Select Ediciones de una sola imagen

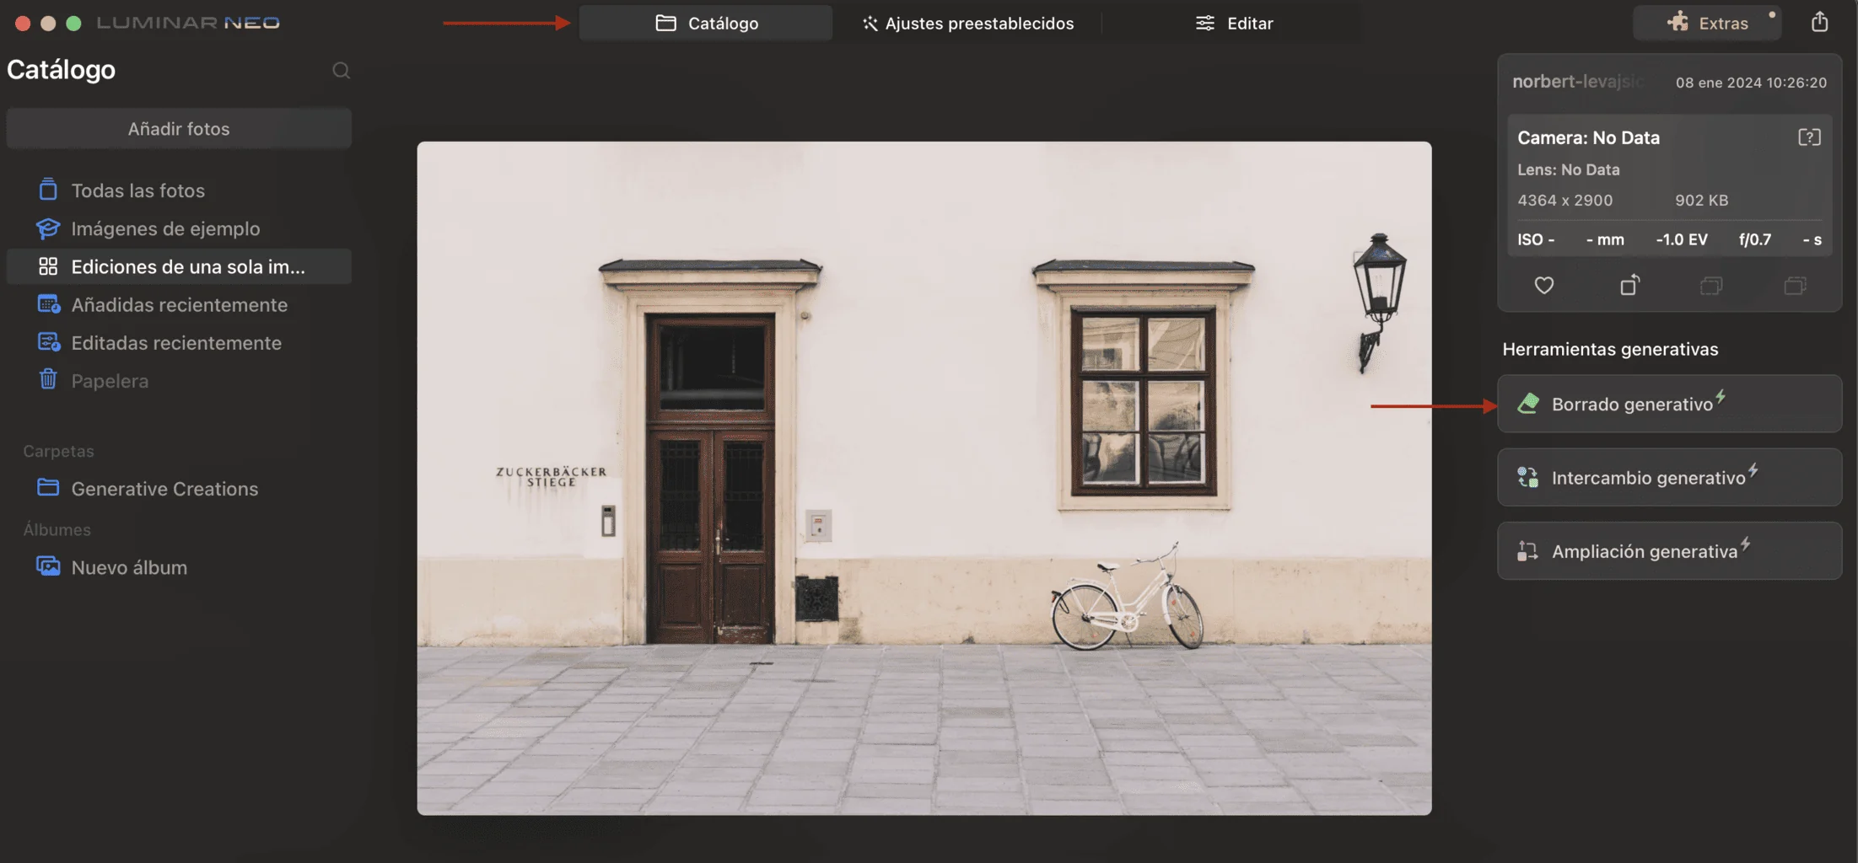179,266
